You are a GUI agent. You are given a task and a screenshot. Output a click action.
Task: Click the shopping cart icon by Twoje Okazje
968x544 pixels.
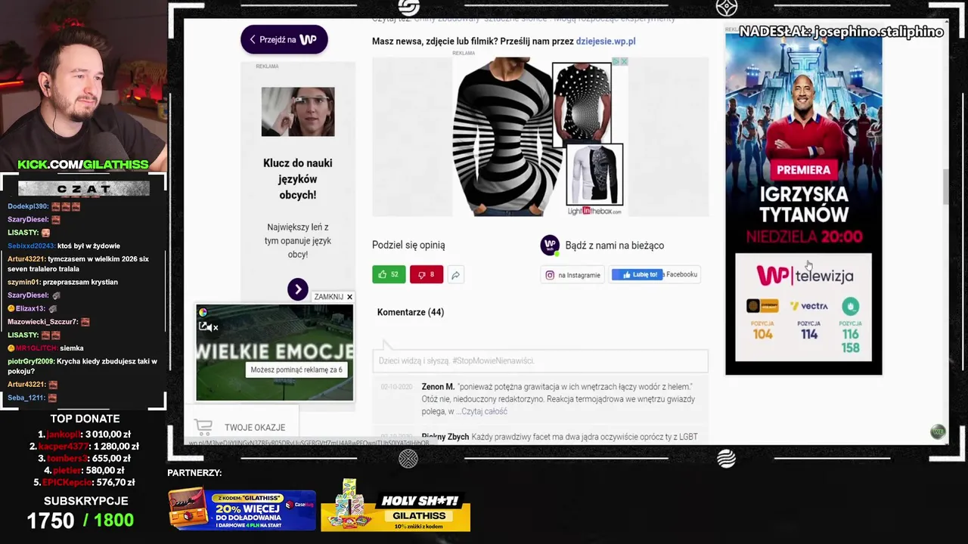tap(203, 428)
